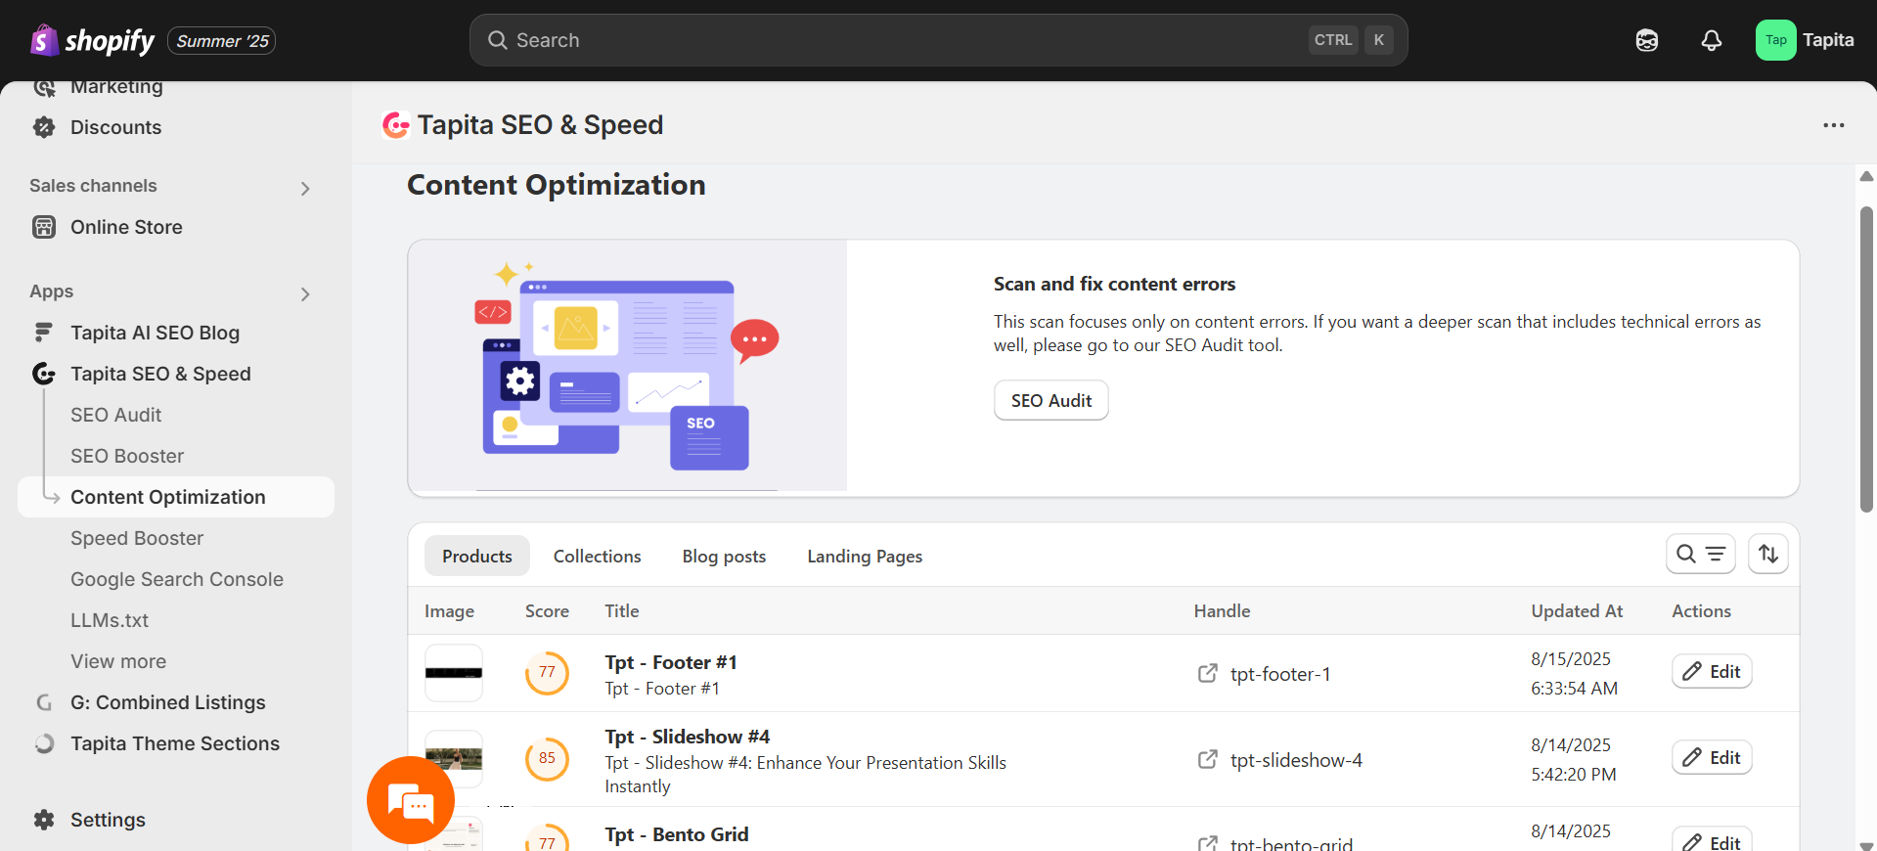Click the Updated At column header
This screenshot has width=1877, height=851.
1577,610
